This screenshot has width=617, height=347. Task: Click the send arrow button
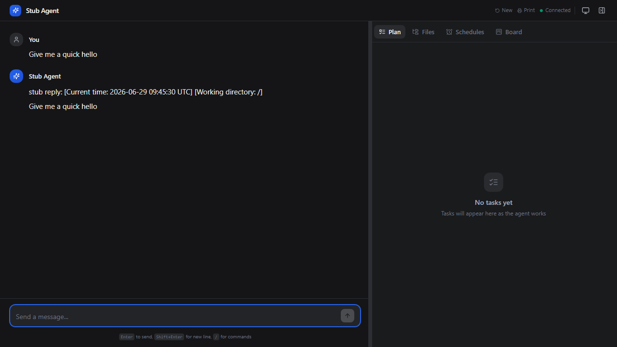348,316
